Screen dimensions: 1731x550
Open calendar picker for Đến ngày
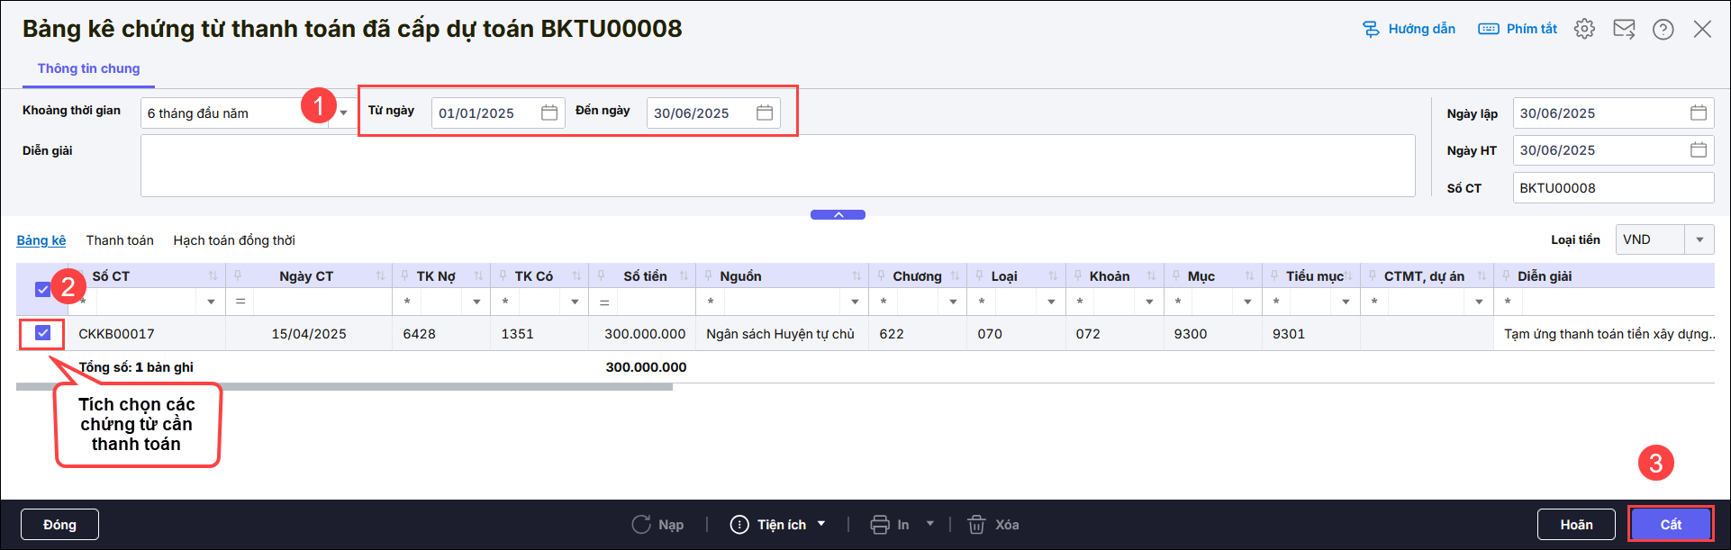(765, 113)
